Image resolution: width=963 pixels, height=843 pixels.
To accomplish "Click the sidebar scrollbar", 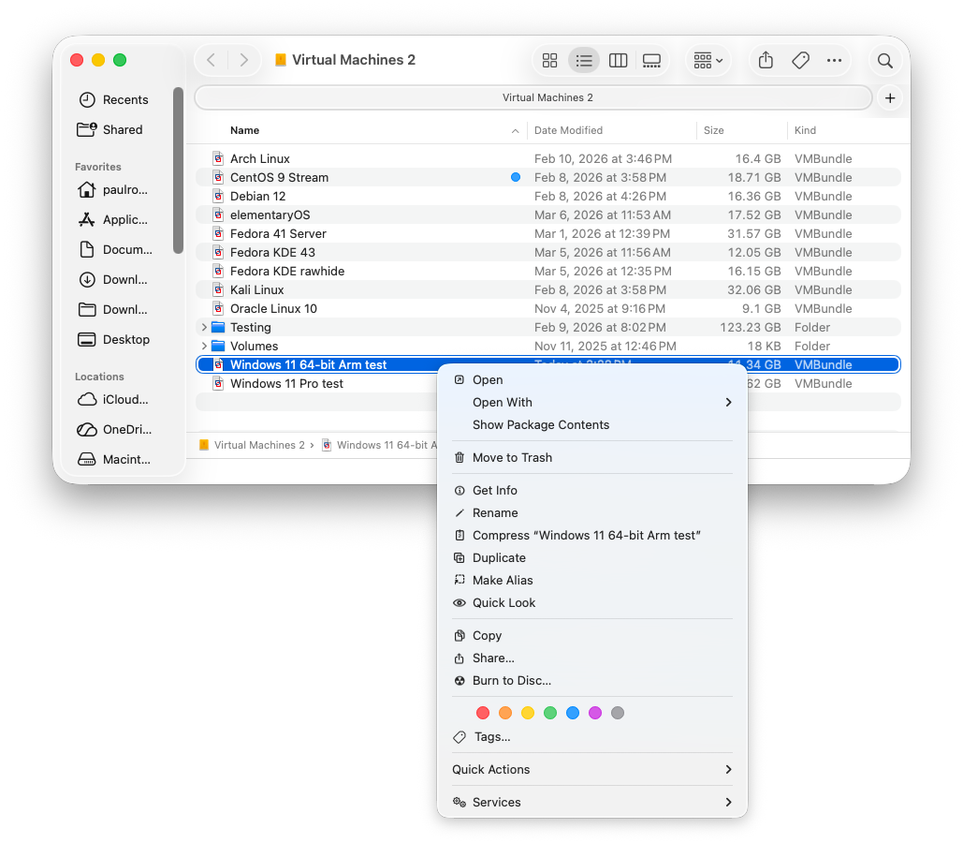I will point(178,170).
